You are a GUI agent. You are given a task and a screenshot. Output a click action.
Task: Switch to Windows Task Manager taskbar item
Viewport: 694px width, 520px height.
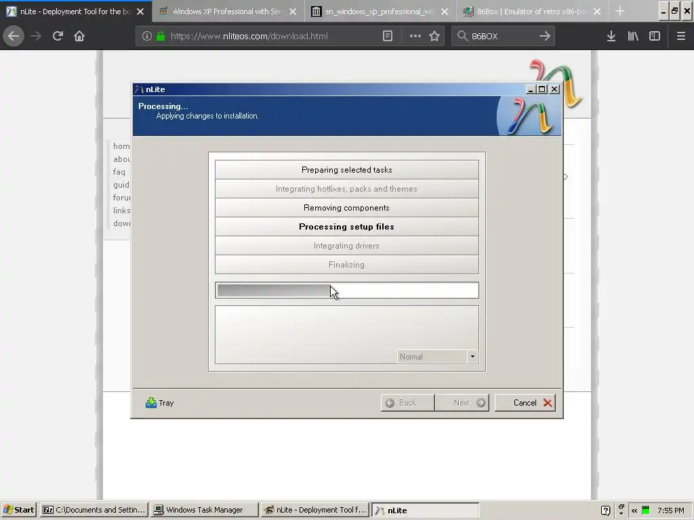point(204,510)
